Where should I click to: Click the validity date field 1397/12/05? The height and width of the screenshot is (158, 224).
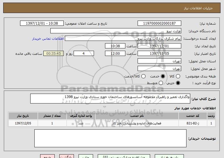point(159,54)
